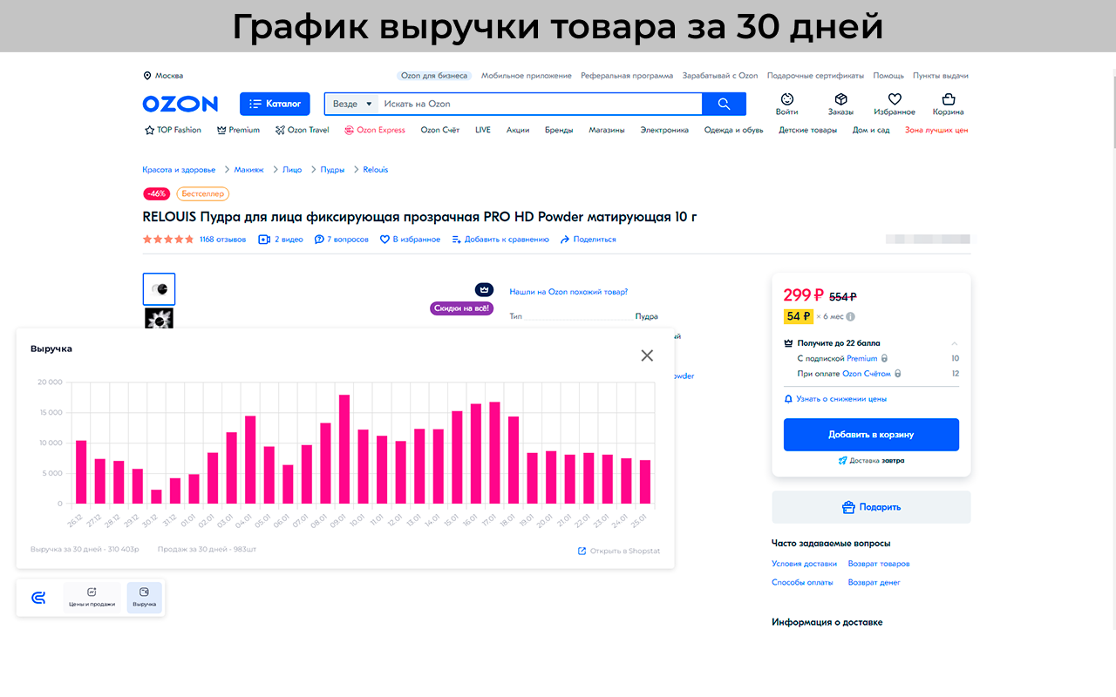Click Узнать о снижении цены bell link
Image resolution: width=1116 pixels, height=697 pixels.
pos(835,399)
